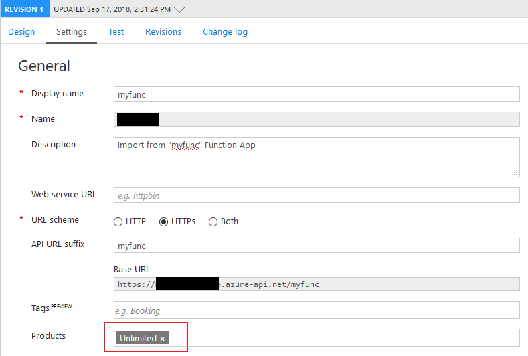Image resolution: width=528 pixels, height=356 pixels.
Task: Go to the Test tab
Action: [x=116, y=31]
